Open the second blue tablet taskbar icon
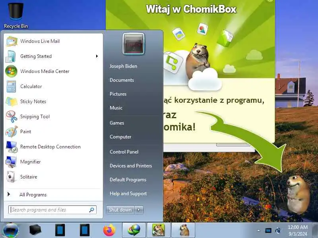The width and height of the screenshot is (318, 238). tap(85, 230)
